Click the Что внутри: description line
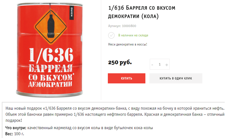This screenshot has height=138, width=226. pos(79,128)
